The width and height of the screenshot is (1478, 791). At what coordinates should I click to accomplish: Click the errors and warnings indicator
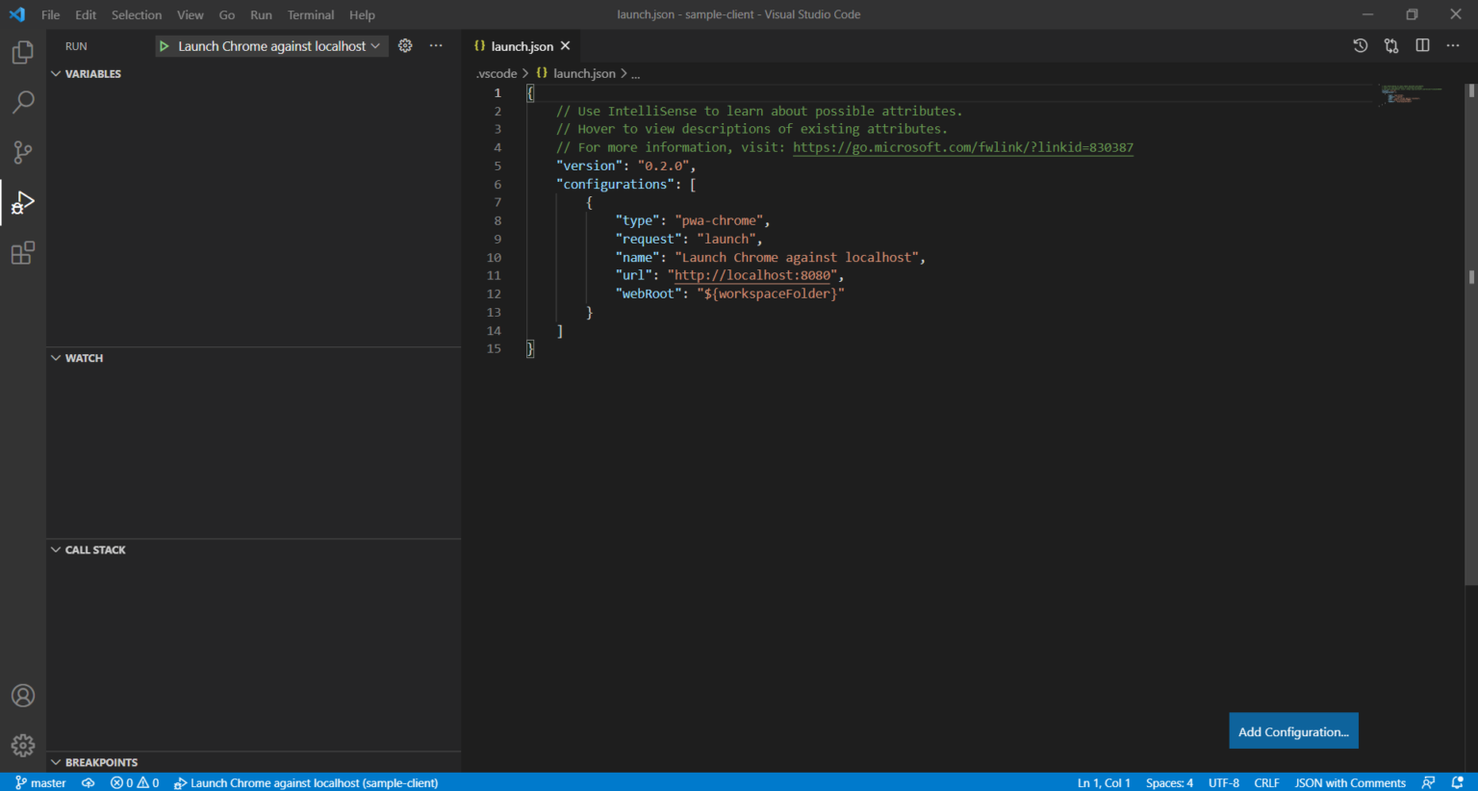[x=135, y=782]
